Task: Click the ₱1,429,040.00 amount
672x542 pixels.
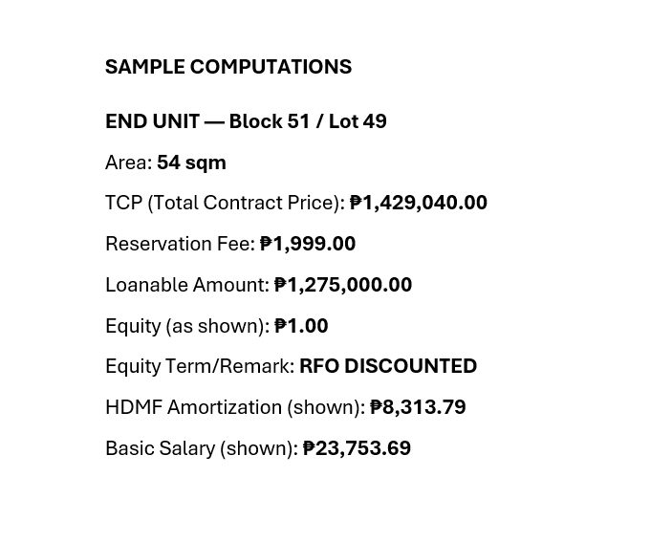Action: [x=419, y=203]
